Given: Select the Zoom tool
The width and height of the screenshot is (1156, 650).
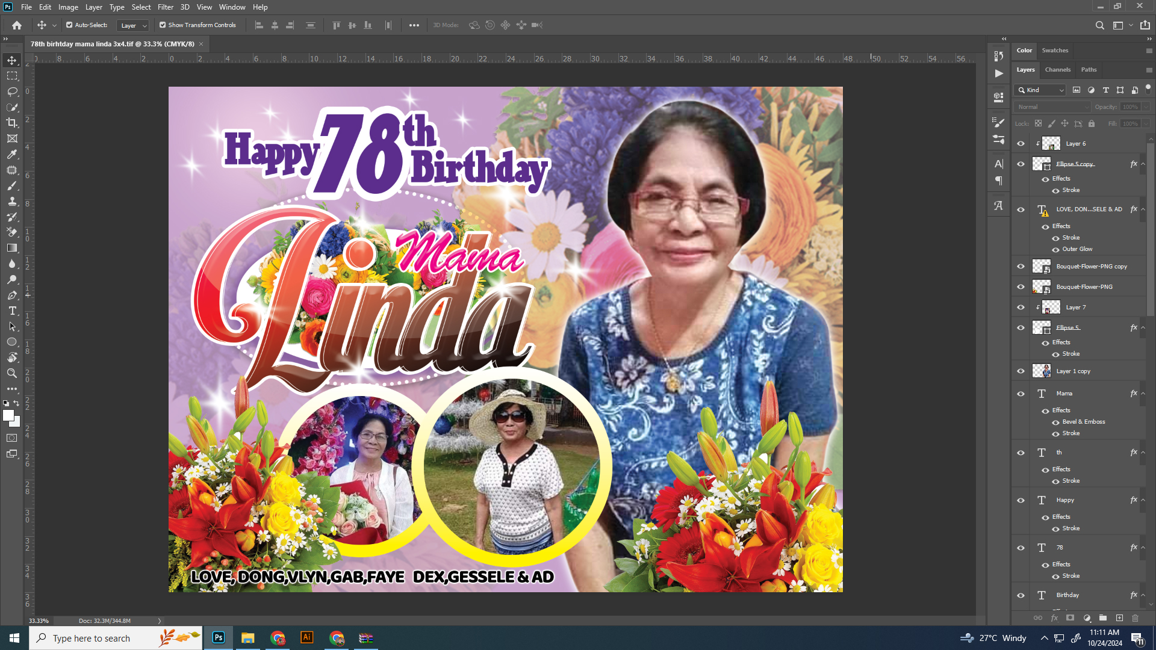Looking at the screenshot, I should [x=12, y=373].
